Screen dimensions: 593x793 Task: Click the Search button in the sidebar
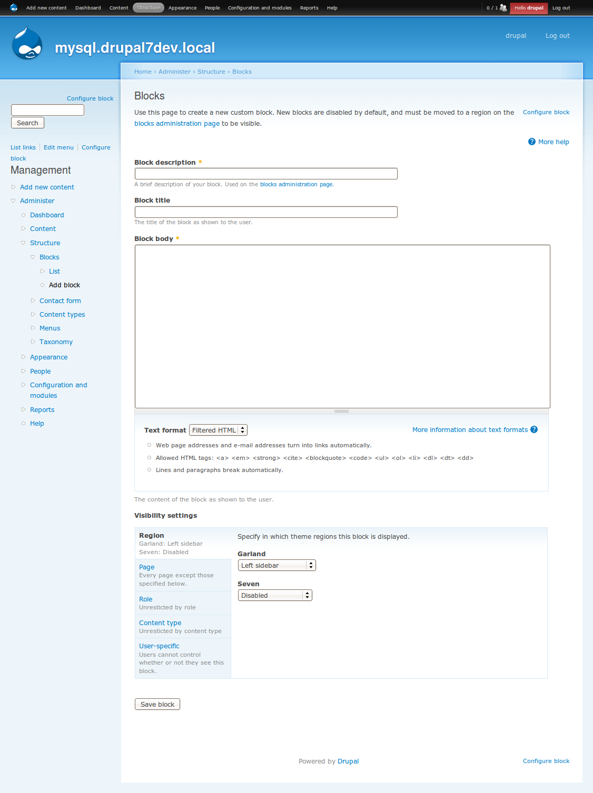coord(27,122)
